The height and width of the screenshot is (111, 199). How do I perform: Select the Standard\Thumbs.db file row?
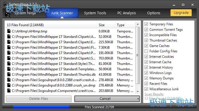[70, 74]
